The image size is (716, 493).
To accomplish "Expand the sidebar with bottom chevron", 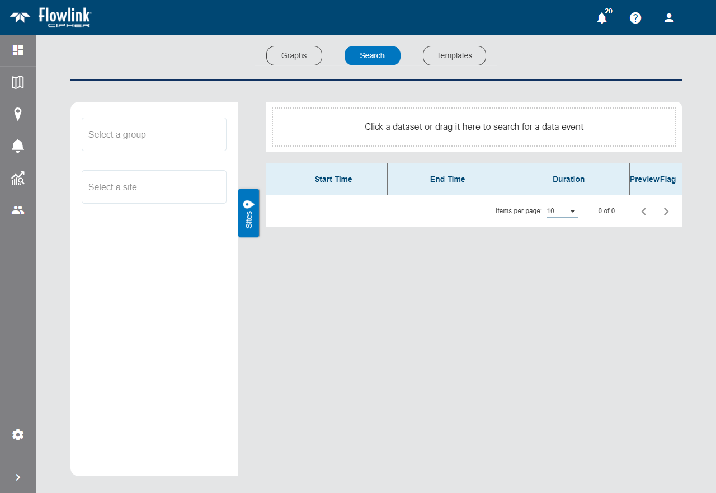I will coord(18,477).
